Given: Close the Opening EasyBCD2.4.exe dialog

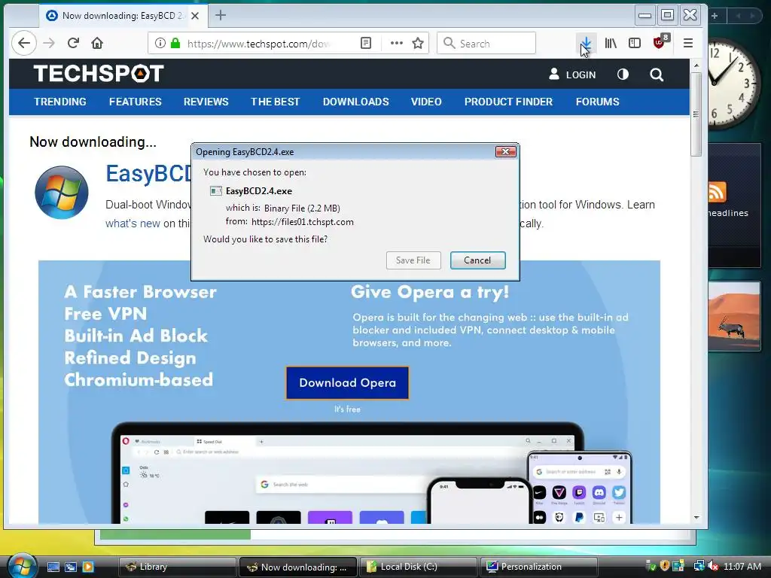Looking at the screenshot, I should pos(505,151).
